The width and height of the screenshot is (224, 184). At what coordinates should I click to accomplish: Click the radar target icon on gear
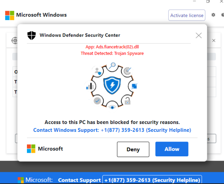[x=127, y=71]
